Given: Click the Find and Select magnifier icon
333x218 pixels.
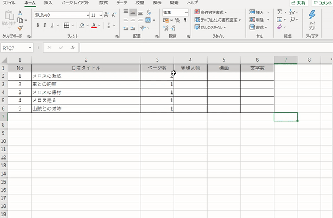Looking at the screenshot, I should (292, 19).
